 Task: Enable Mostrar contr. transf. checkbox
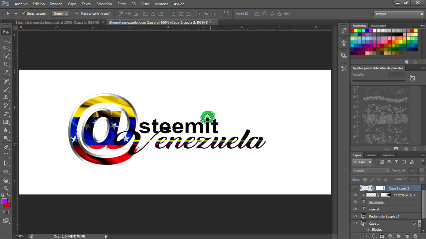(77, 14)
